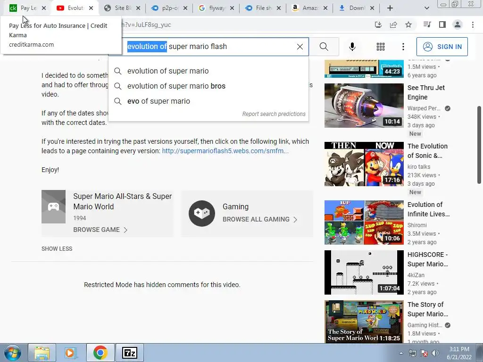Image resolution: width=483 pixels, height=362 pixels.
Task: Close the Evolut YouTube tab
Action: [91, 8]
